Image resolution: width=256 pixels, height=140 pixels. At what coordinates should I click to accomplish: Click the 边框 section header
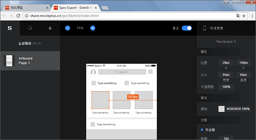[x=204, y=120]
